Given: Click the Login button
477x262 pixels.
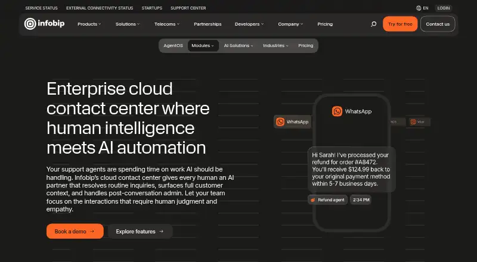Looking at the screenshot, I should (444, 8).
